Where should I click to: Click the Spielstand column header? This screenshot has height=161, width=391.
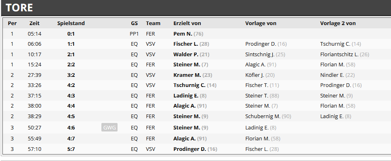tap(71, 23)
